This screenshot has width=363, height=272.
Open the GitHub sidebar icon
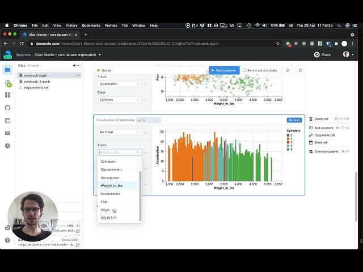pos(7,108)
